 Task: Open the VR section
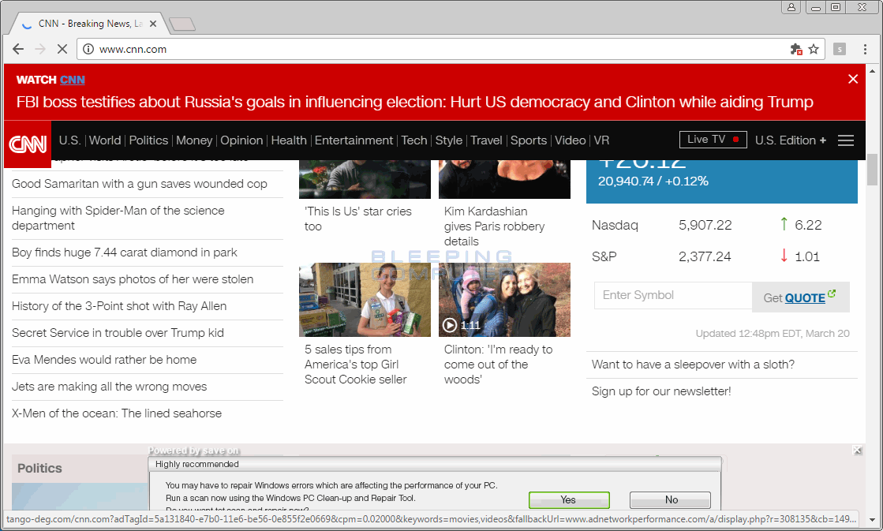pyautogui.click(x=601, y=140)
